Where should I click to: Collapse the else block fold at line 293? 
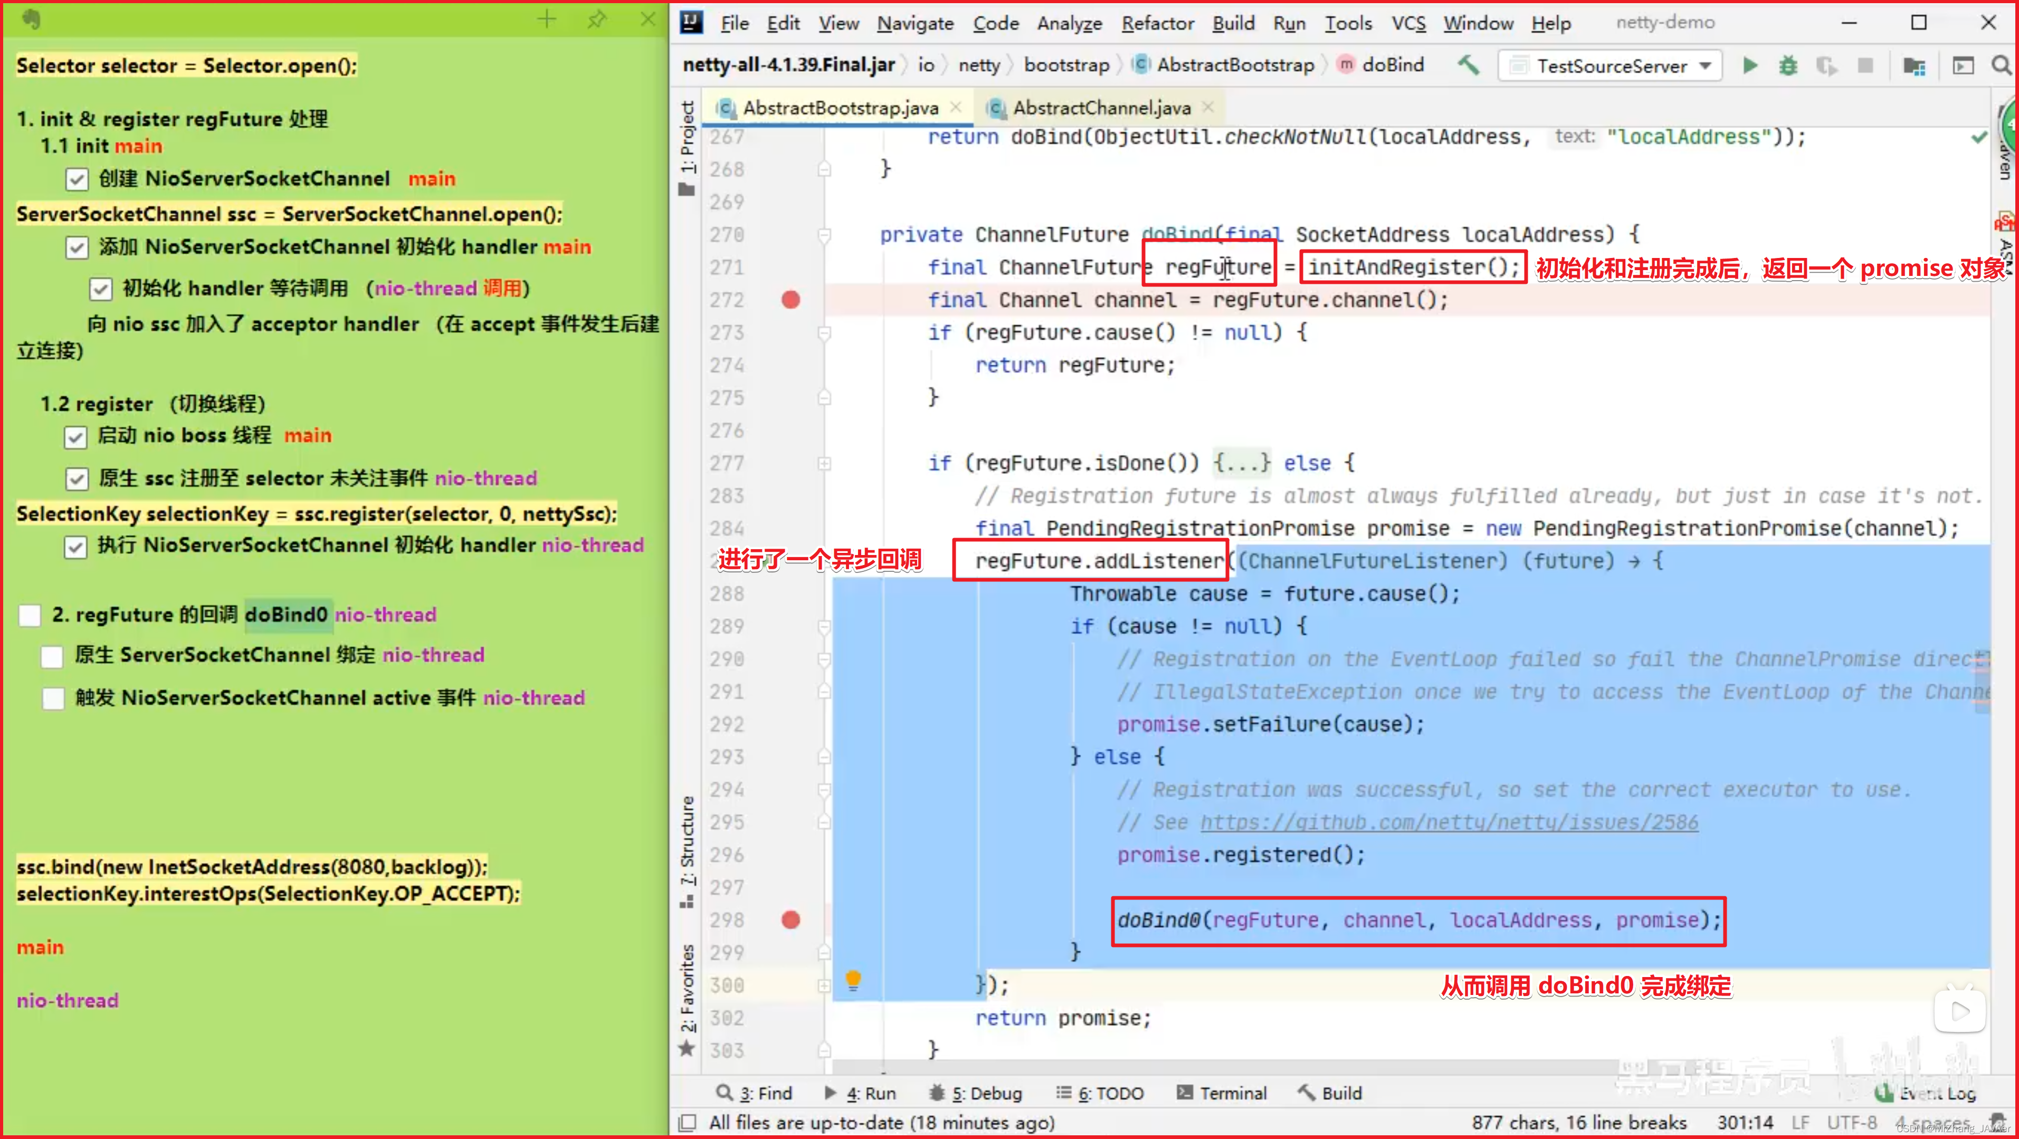tap(824, 758)
